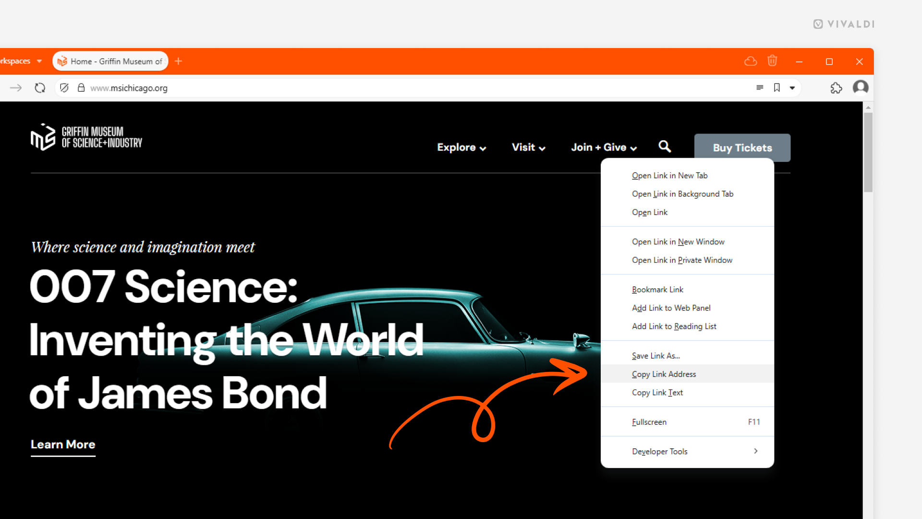The image size is (922, 519).
Task: Toggle bookmark dropdown arrow
Action: tap(792, 87)
